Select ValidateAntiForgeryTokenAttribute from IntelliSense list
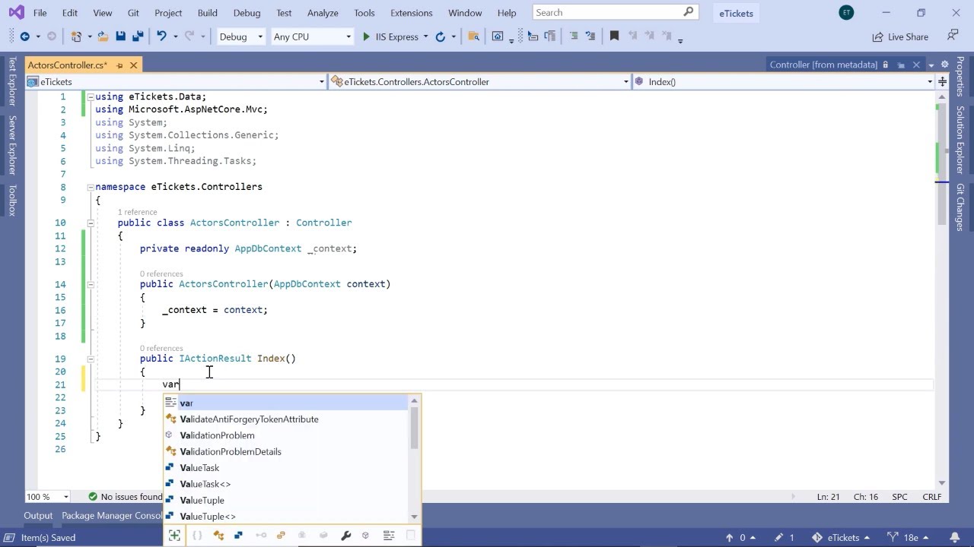974x547 pixels. pyautogui.click(x=286, y=419)
